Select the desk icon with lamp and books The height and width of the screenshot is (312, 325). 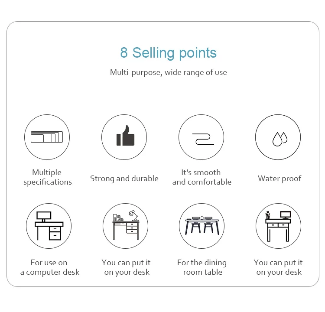pos(125,226)
